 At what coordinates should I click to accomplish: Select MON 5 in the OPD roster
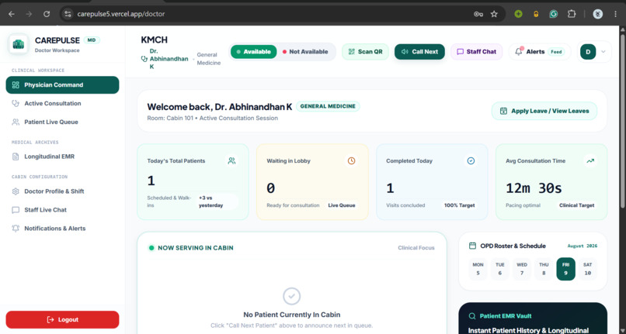(478, 269)
